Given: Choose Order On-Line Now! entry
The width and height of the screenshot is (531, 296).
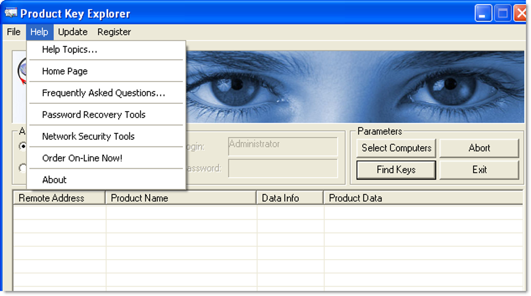Looking at the screenshot, I should 106,158.
